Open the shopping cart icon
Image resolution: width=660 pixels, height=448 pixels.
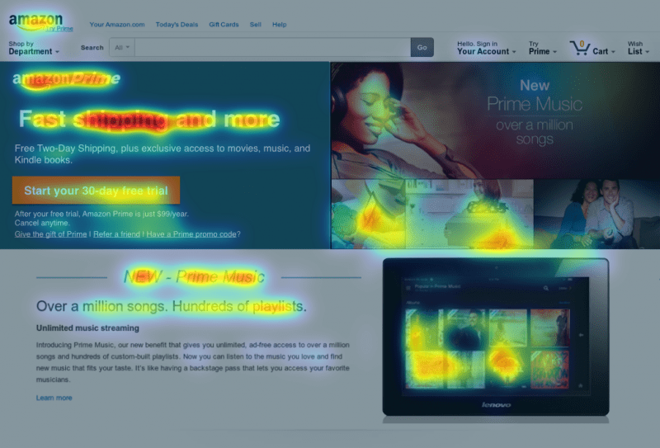(x=580, y=48)
